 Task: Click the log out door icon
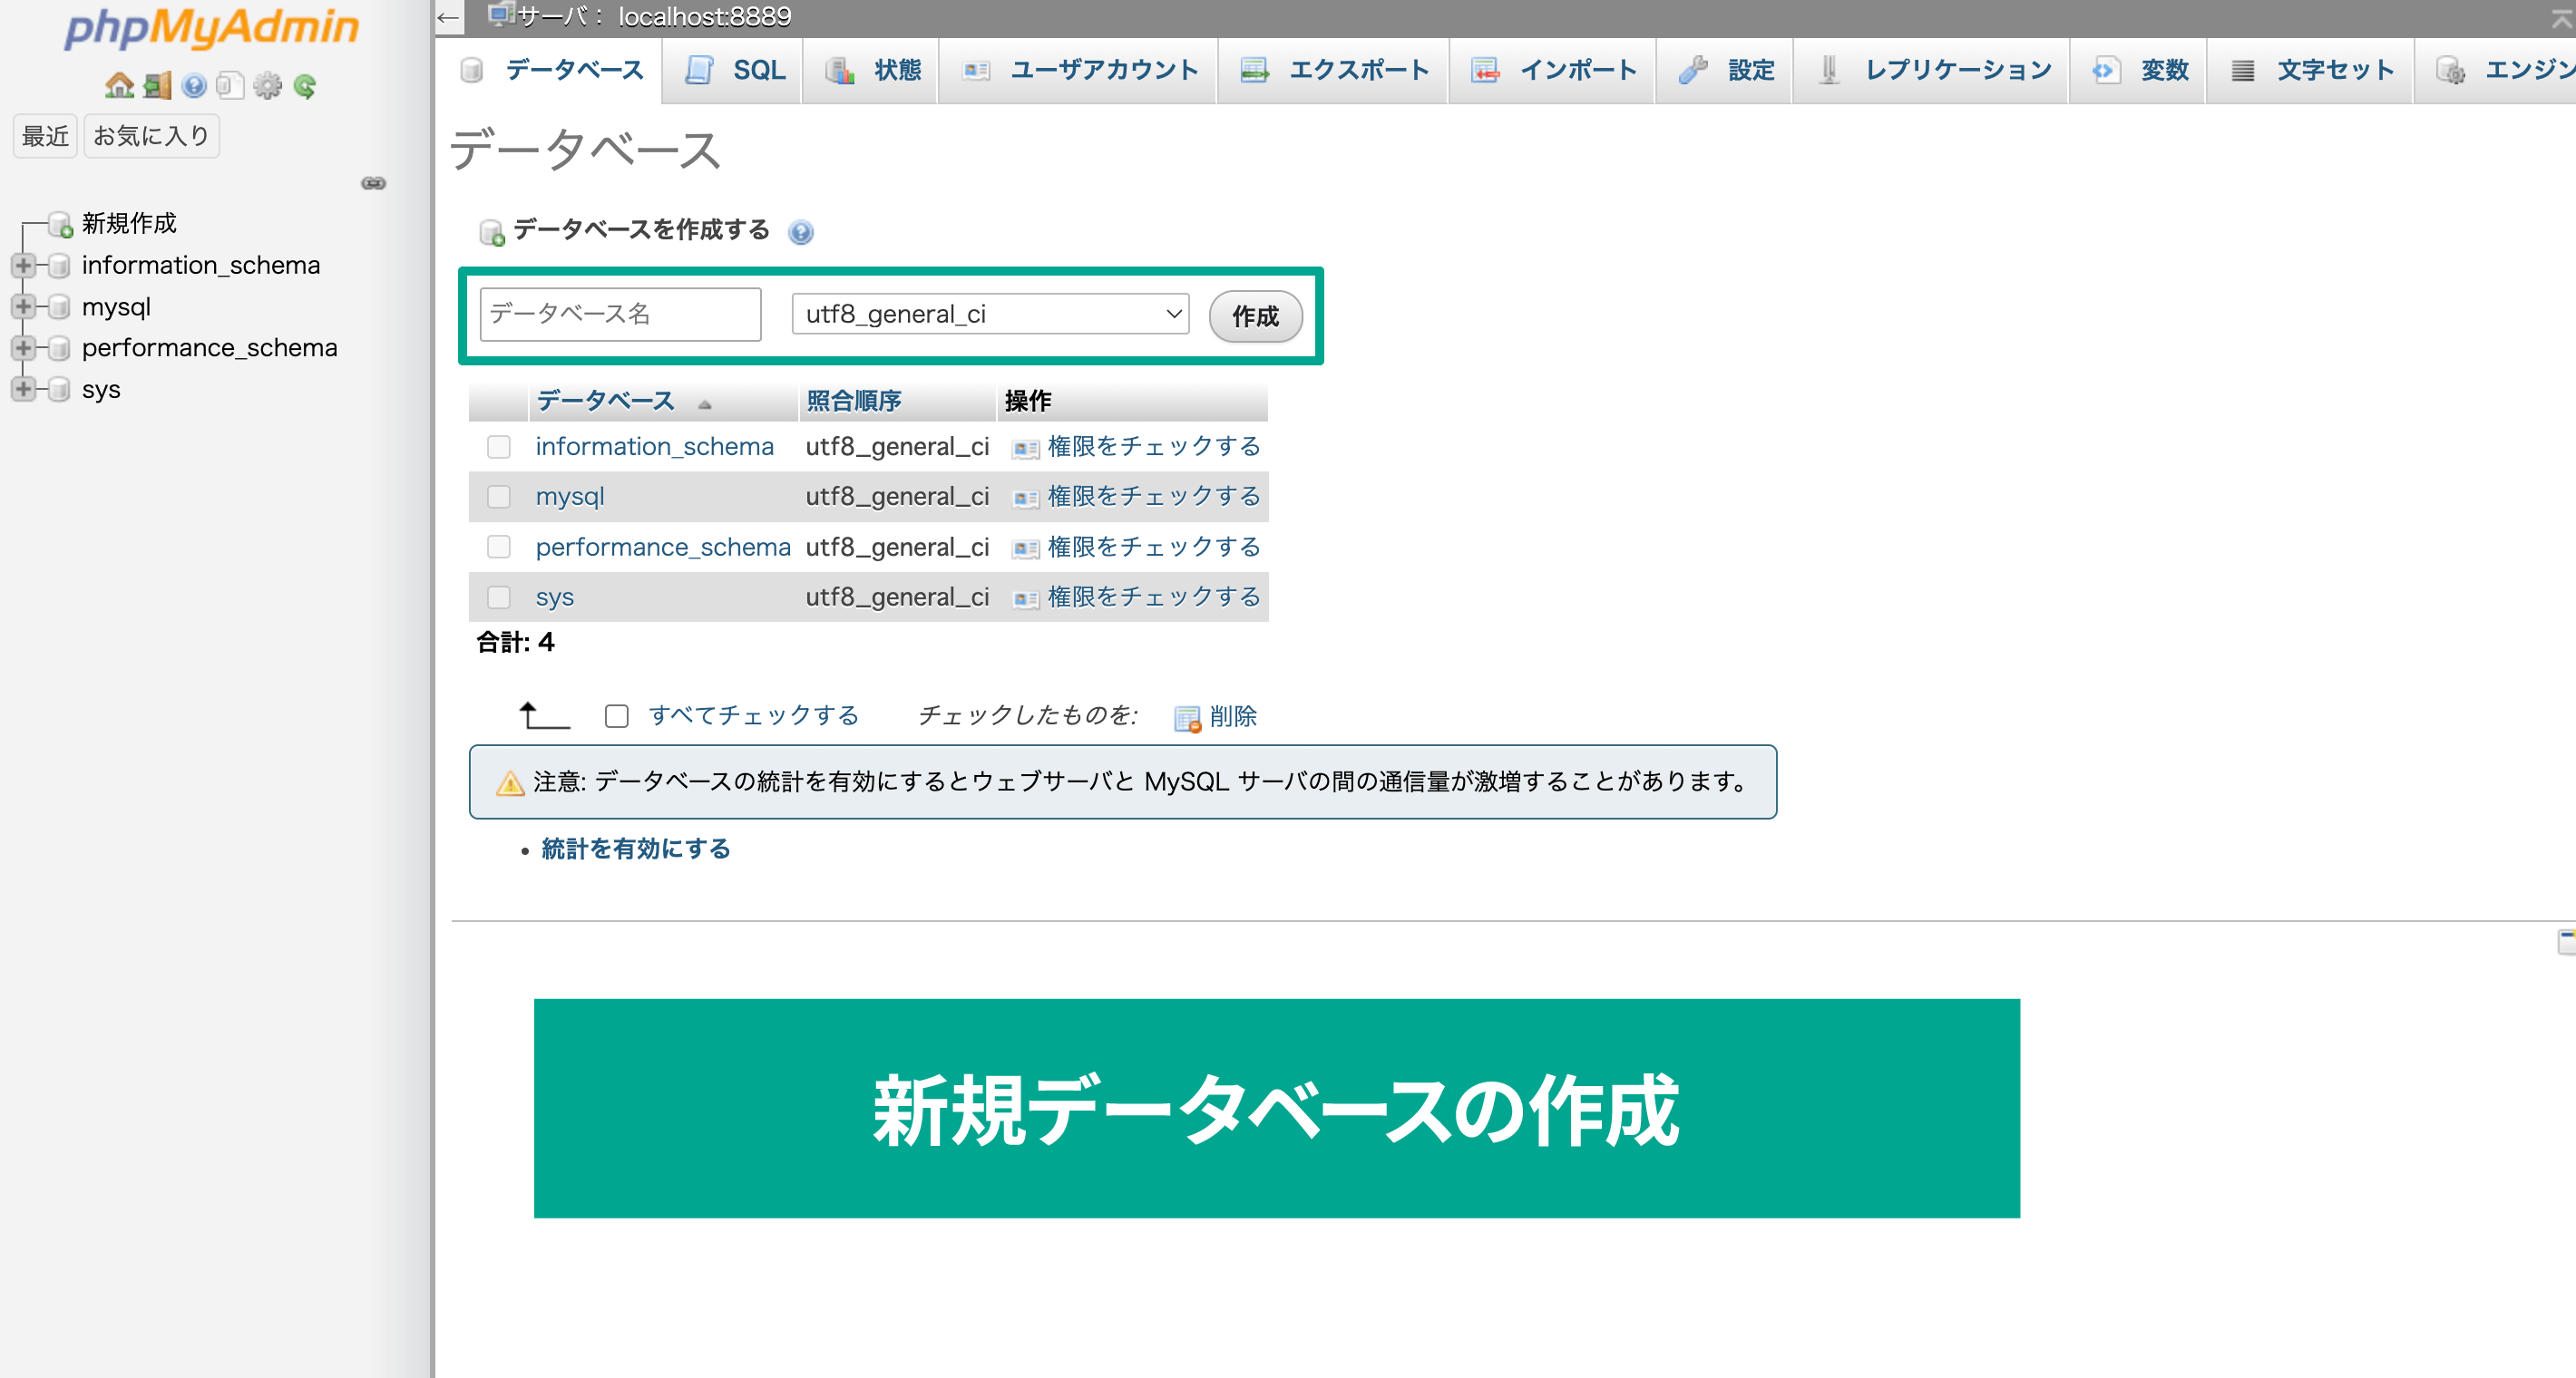157,86
